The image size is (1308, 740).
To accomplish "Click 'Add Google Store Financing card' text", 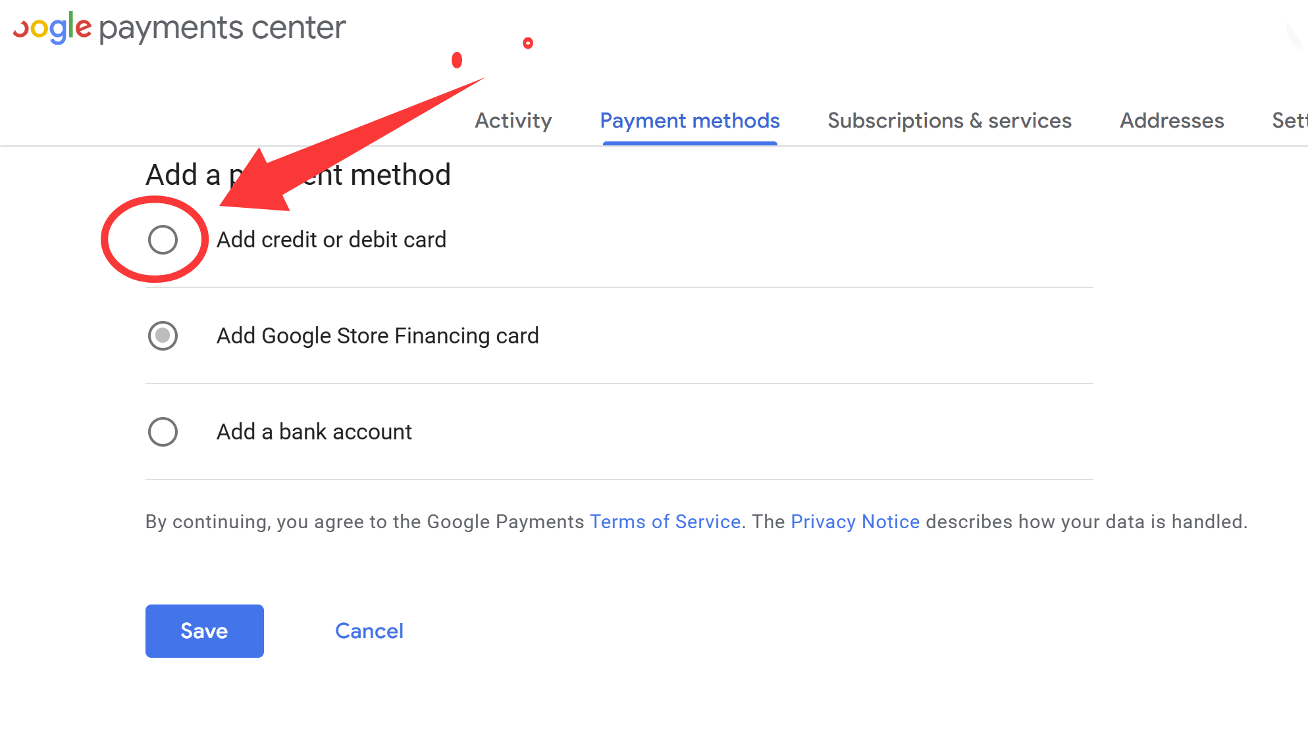I will (x=377, y=335).
